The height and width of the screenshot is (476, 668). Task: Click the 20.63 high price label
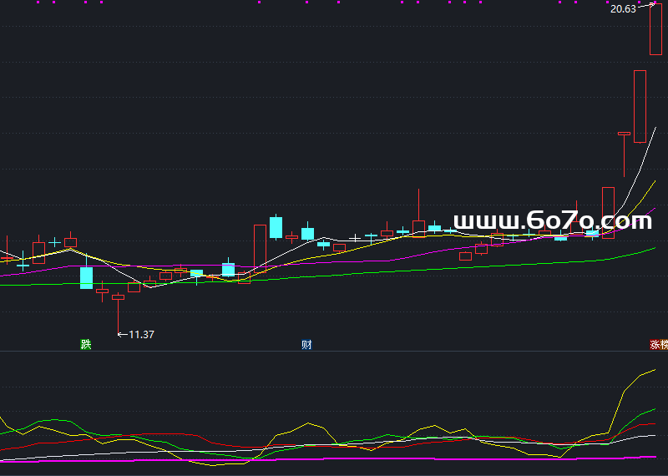pyautogui.click(x=622, y=9)
